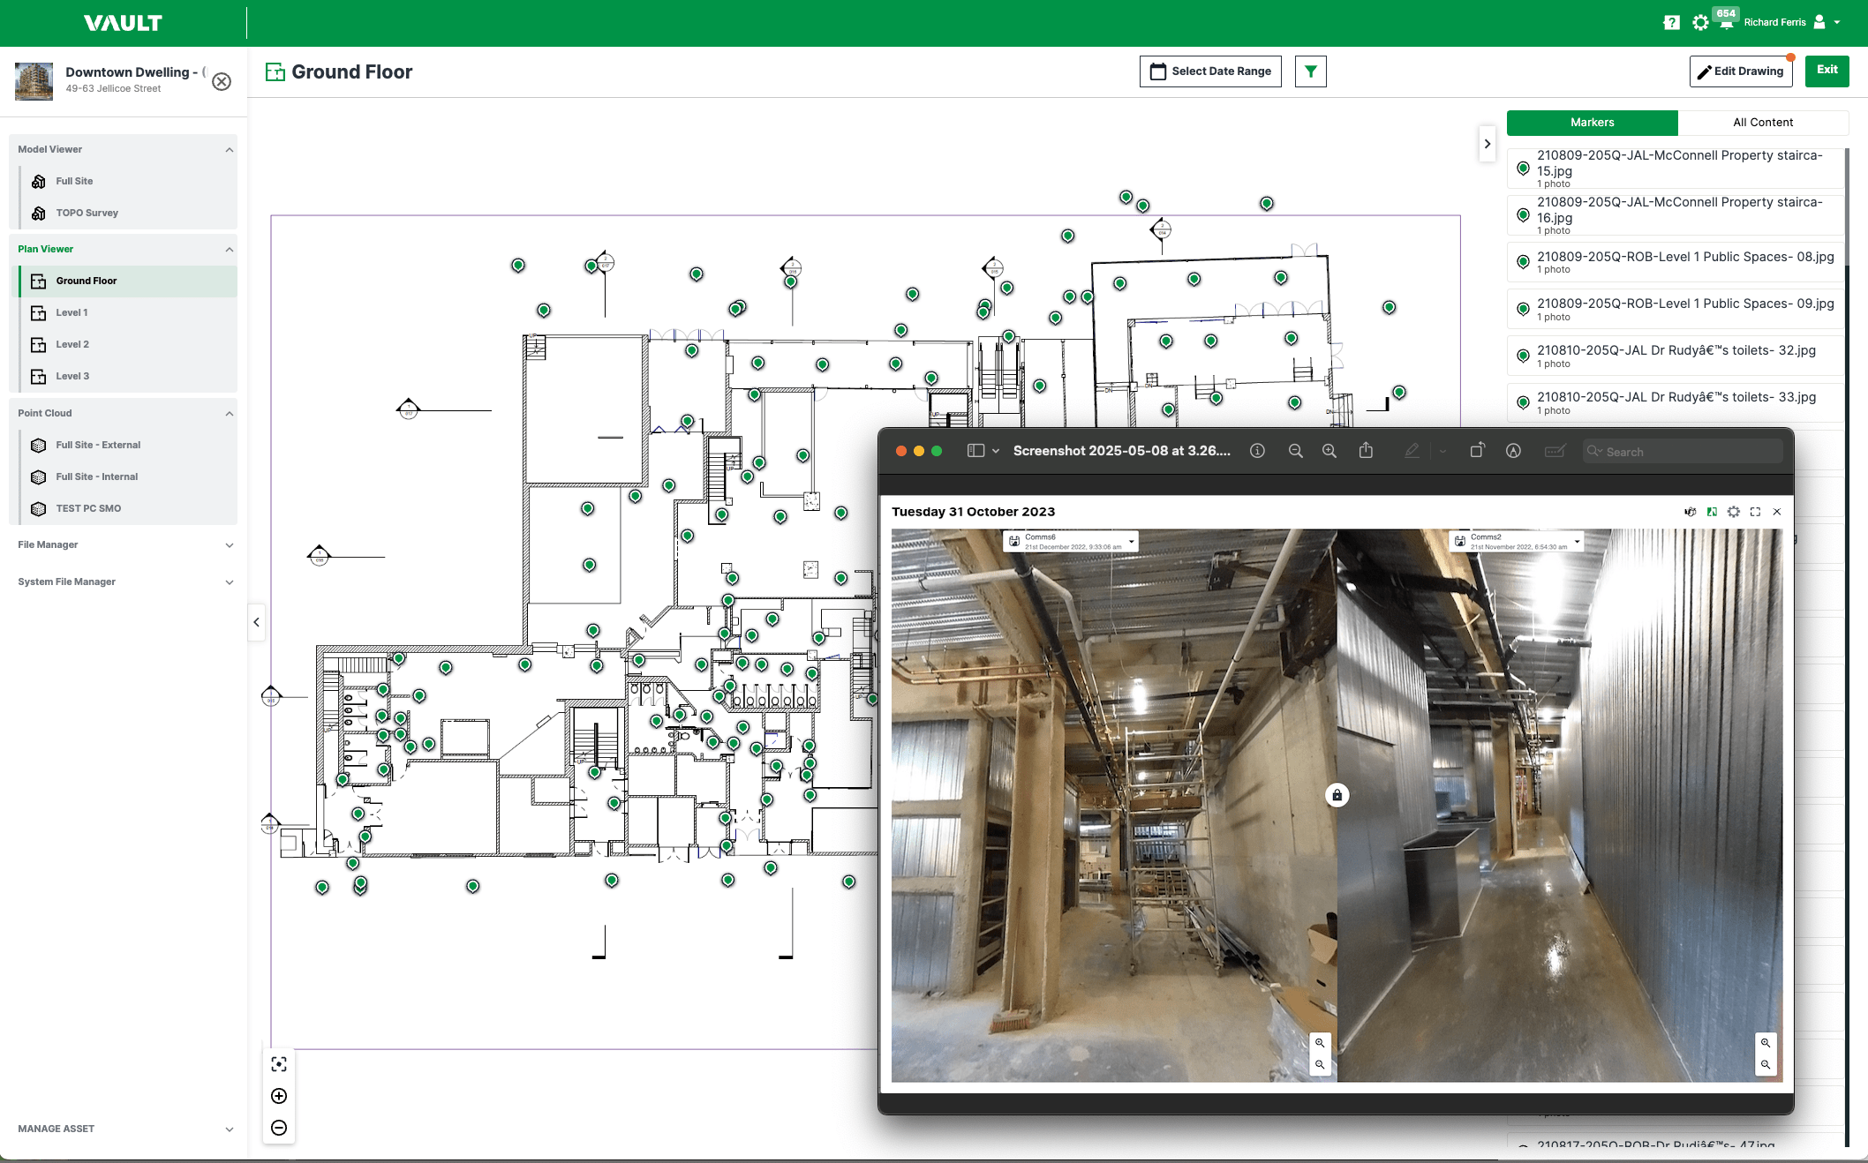Click the lock icon to unsync the compared photos
Screen dimensions: 1868x1163
1337,795
